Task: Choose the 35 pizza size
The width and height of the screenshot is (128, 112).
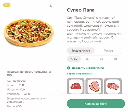Action: pyautogui.click(x=101, y=59)
